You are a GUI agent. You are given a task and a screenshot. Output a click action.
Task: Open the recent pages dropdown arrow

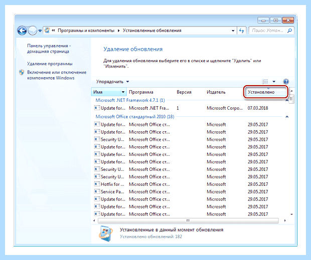(40, 31)
